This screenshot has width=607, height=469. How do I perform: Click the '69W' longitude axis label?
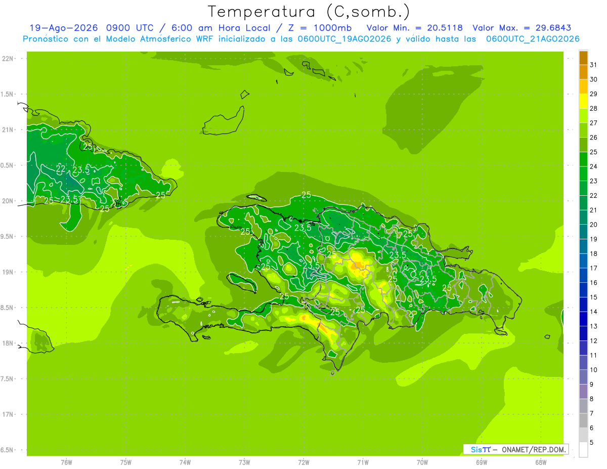pos(482,462)
